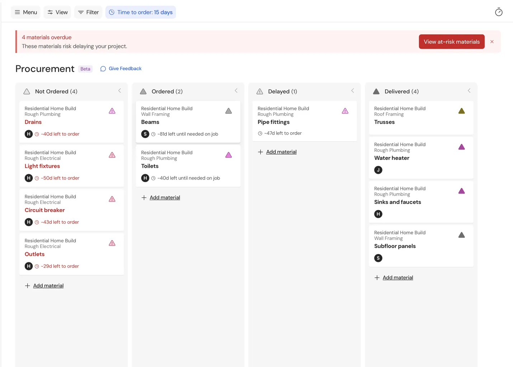The height and width of the screenshot is (367, 513).
Task: Click the H avatar on Drains card
Action: (29, 134)
